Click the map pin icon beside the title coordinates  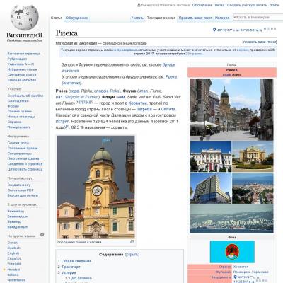tap(214, 30)
